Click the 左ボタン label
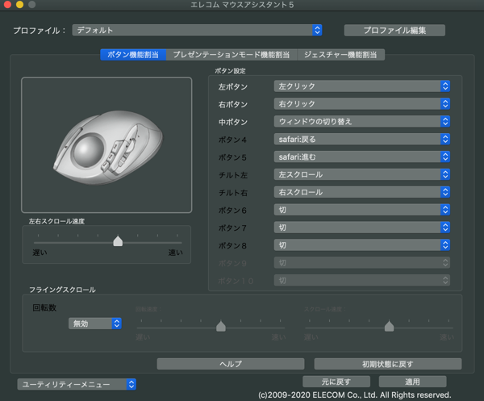The height and width of the screenshot is (401, 484). coord(233,87)
